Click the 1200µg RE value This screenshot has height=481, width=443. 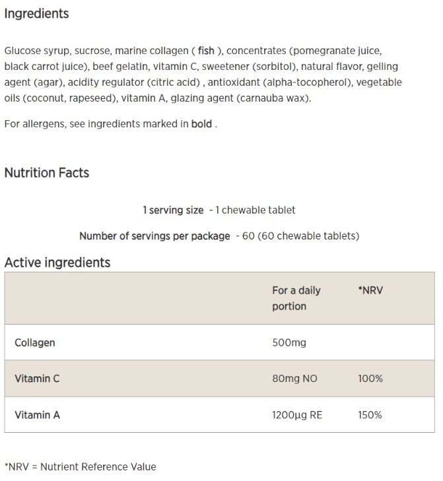pos(297,415)
